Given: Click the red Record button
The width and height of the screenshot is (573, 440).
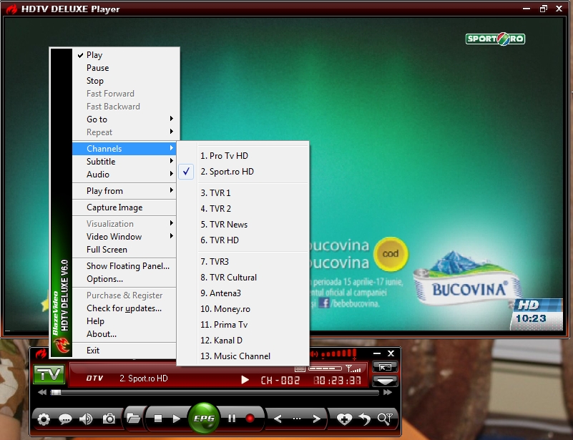Looking at the screenshot, I should click(250, 419).
